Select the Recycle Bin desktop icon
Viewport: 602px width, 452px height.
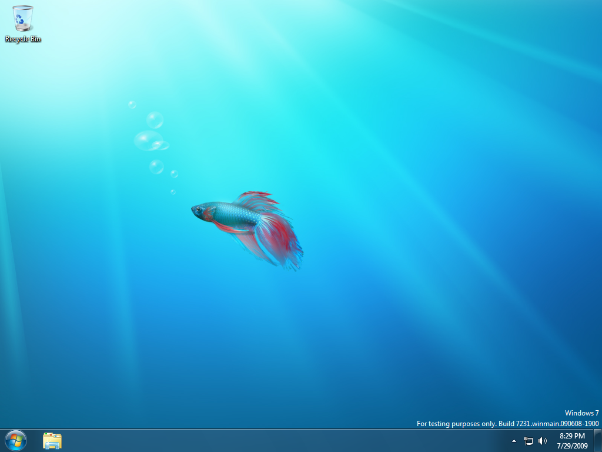click(x=23, y=24)
